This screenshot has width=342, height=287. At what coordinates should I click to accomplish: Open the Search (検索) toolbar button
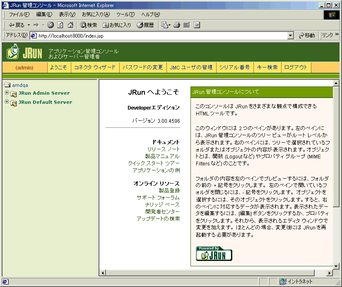(x=88, y=25)
